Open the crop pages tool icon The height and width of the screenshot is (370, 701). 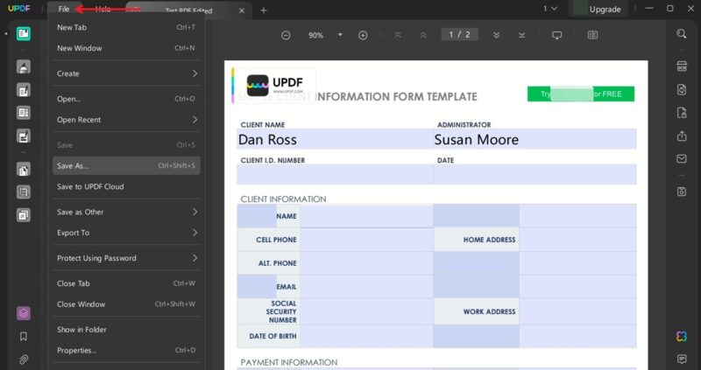(x=24, y=192)
